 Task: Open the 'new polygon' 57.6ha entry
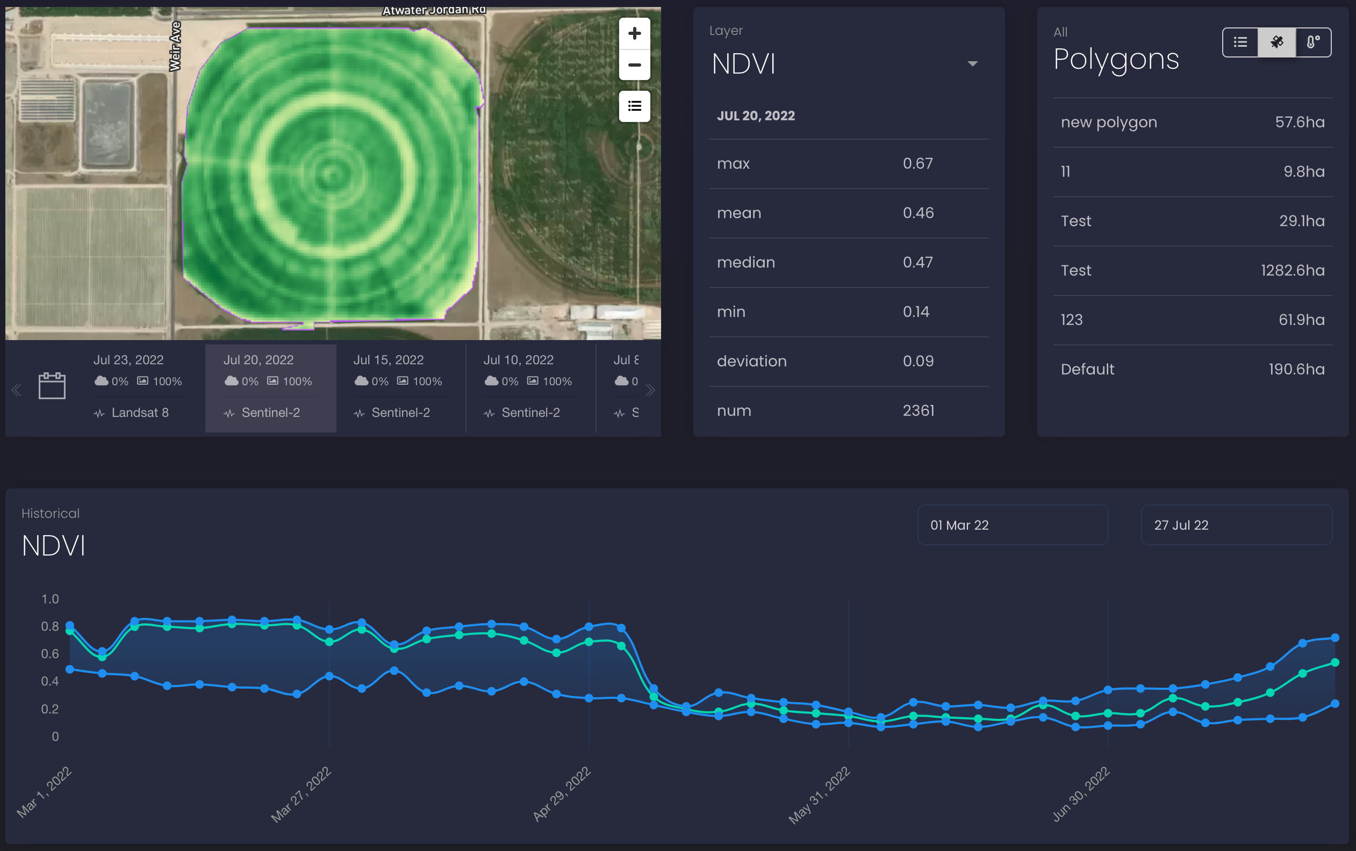(1192, 122)
